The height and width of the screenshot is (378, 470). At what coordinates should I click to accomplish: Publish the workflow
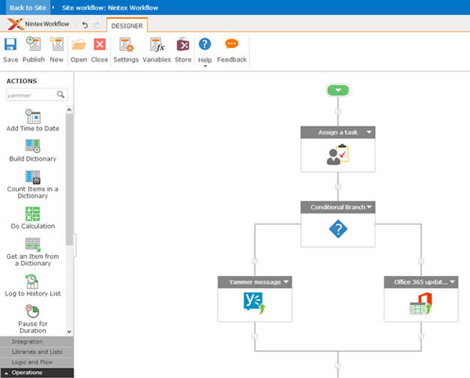pos(34,45)
